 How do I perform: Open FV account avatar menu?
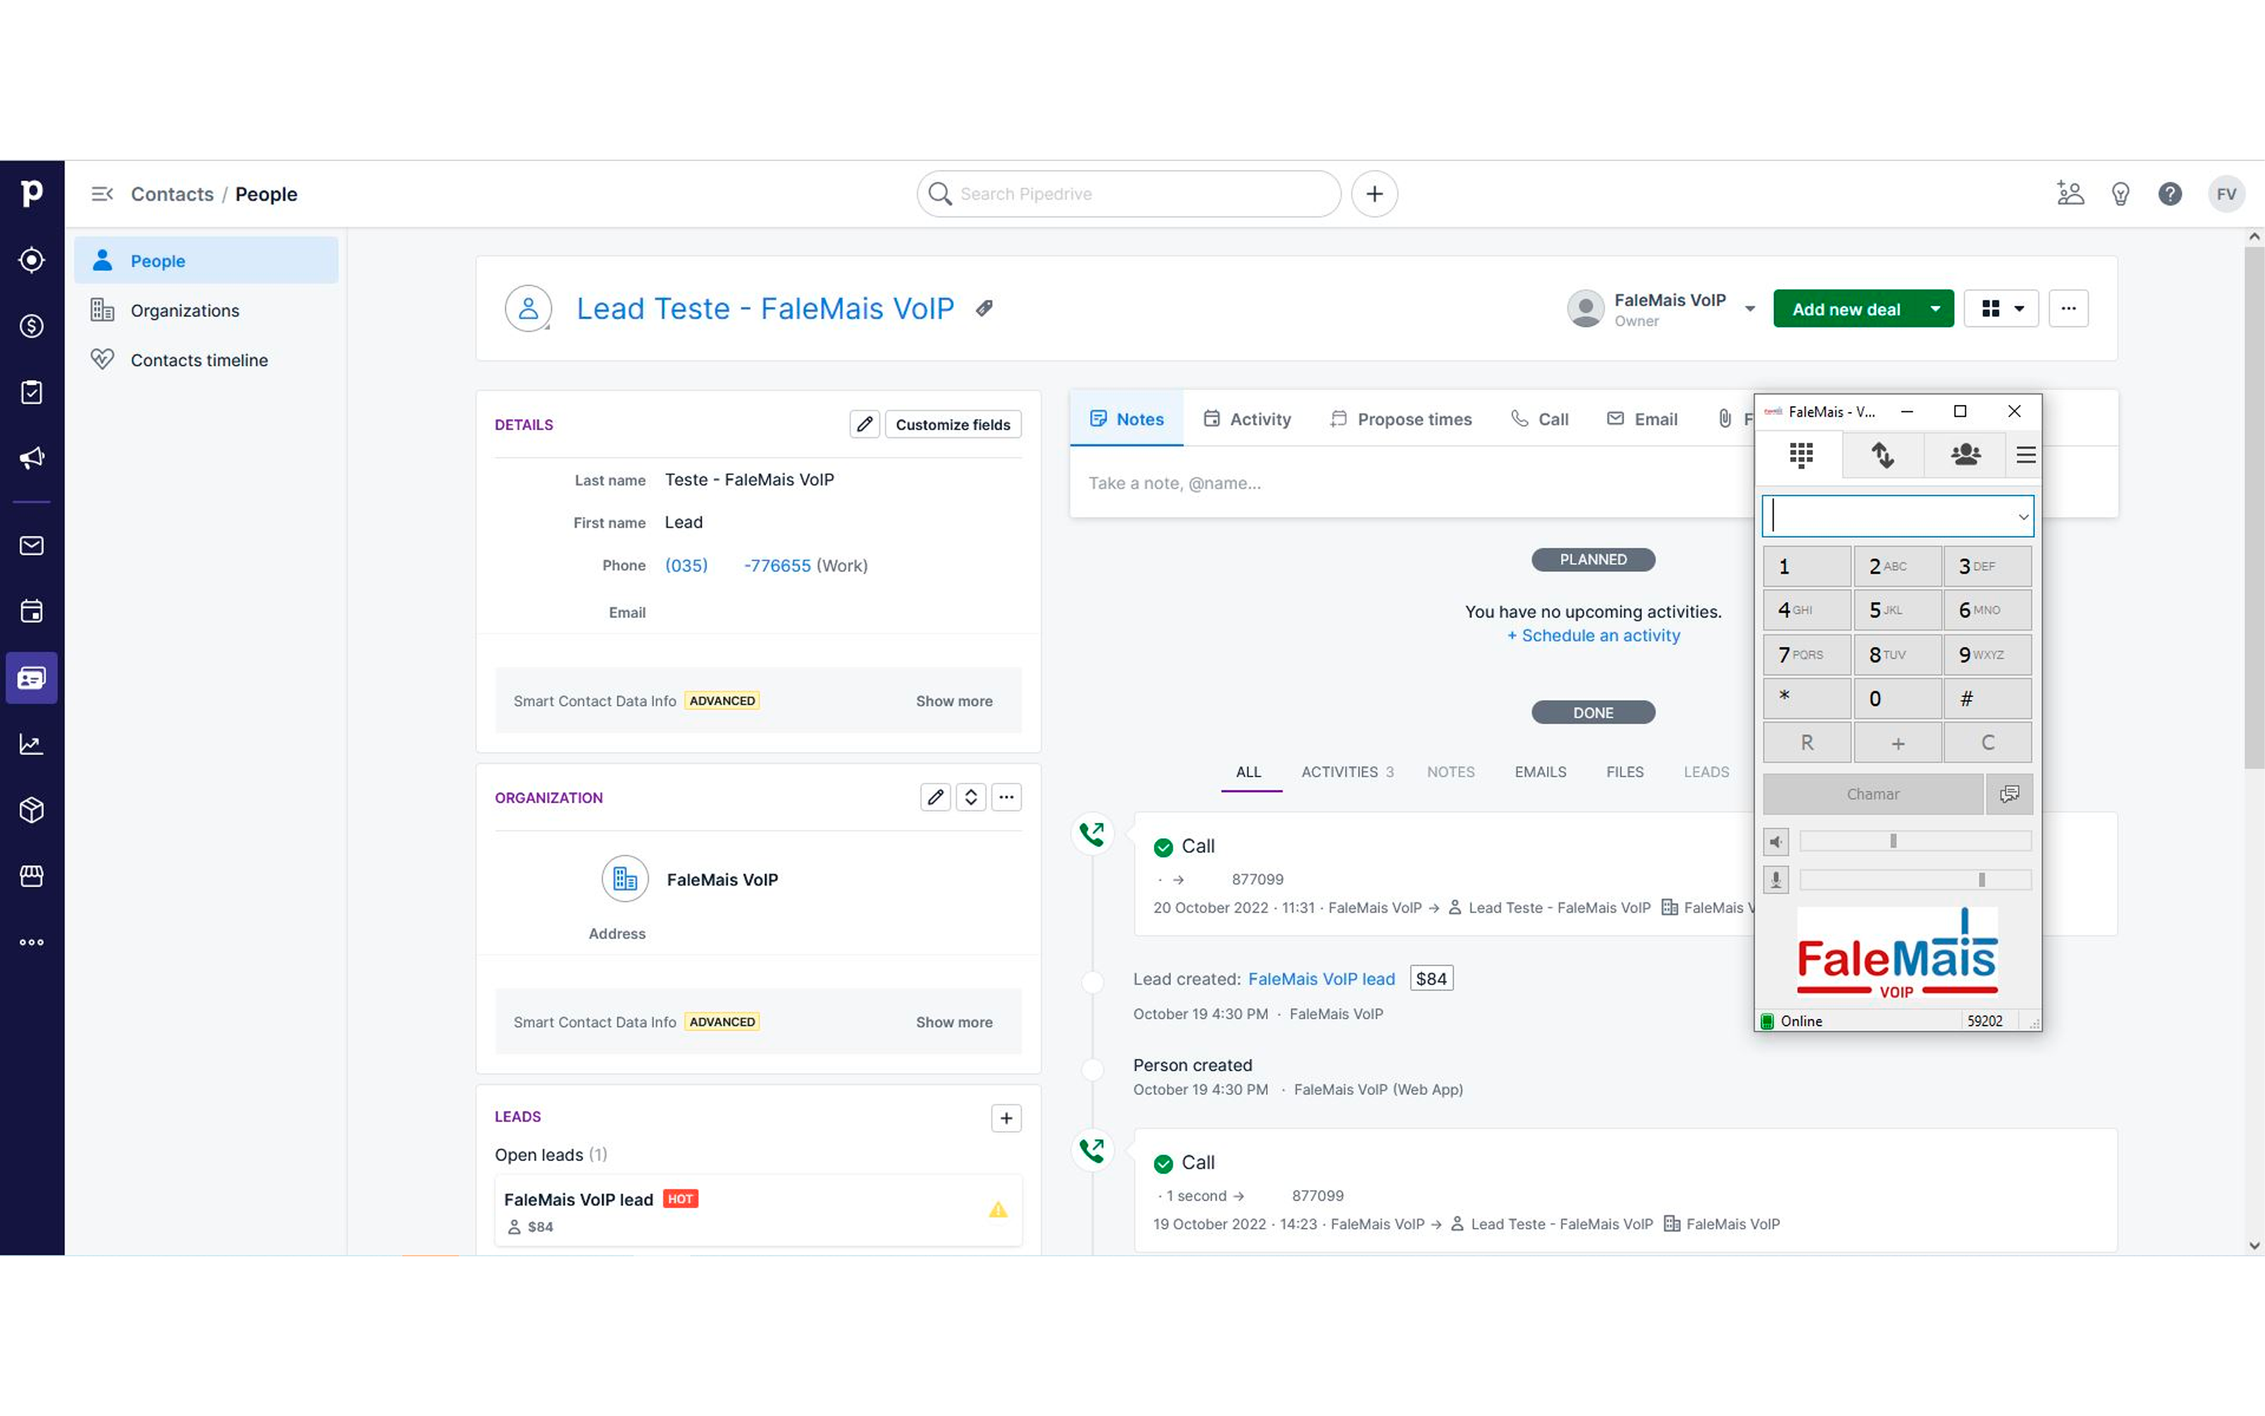click(2226, 194)
